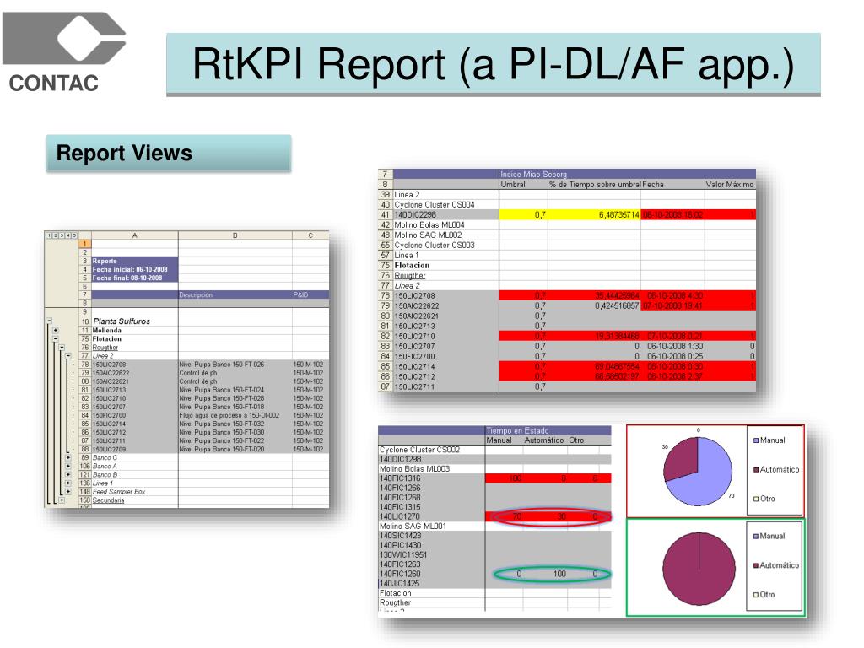
Task: Click 'Automático' column header in state table
Action: (x=544, y=440)
